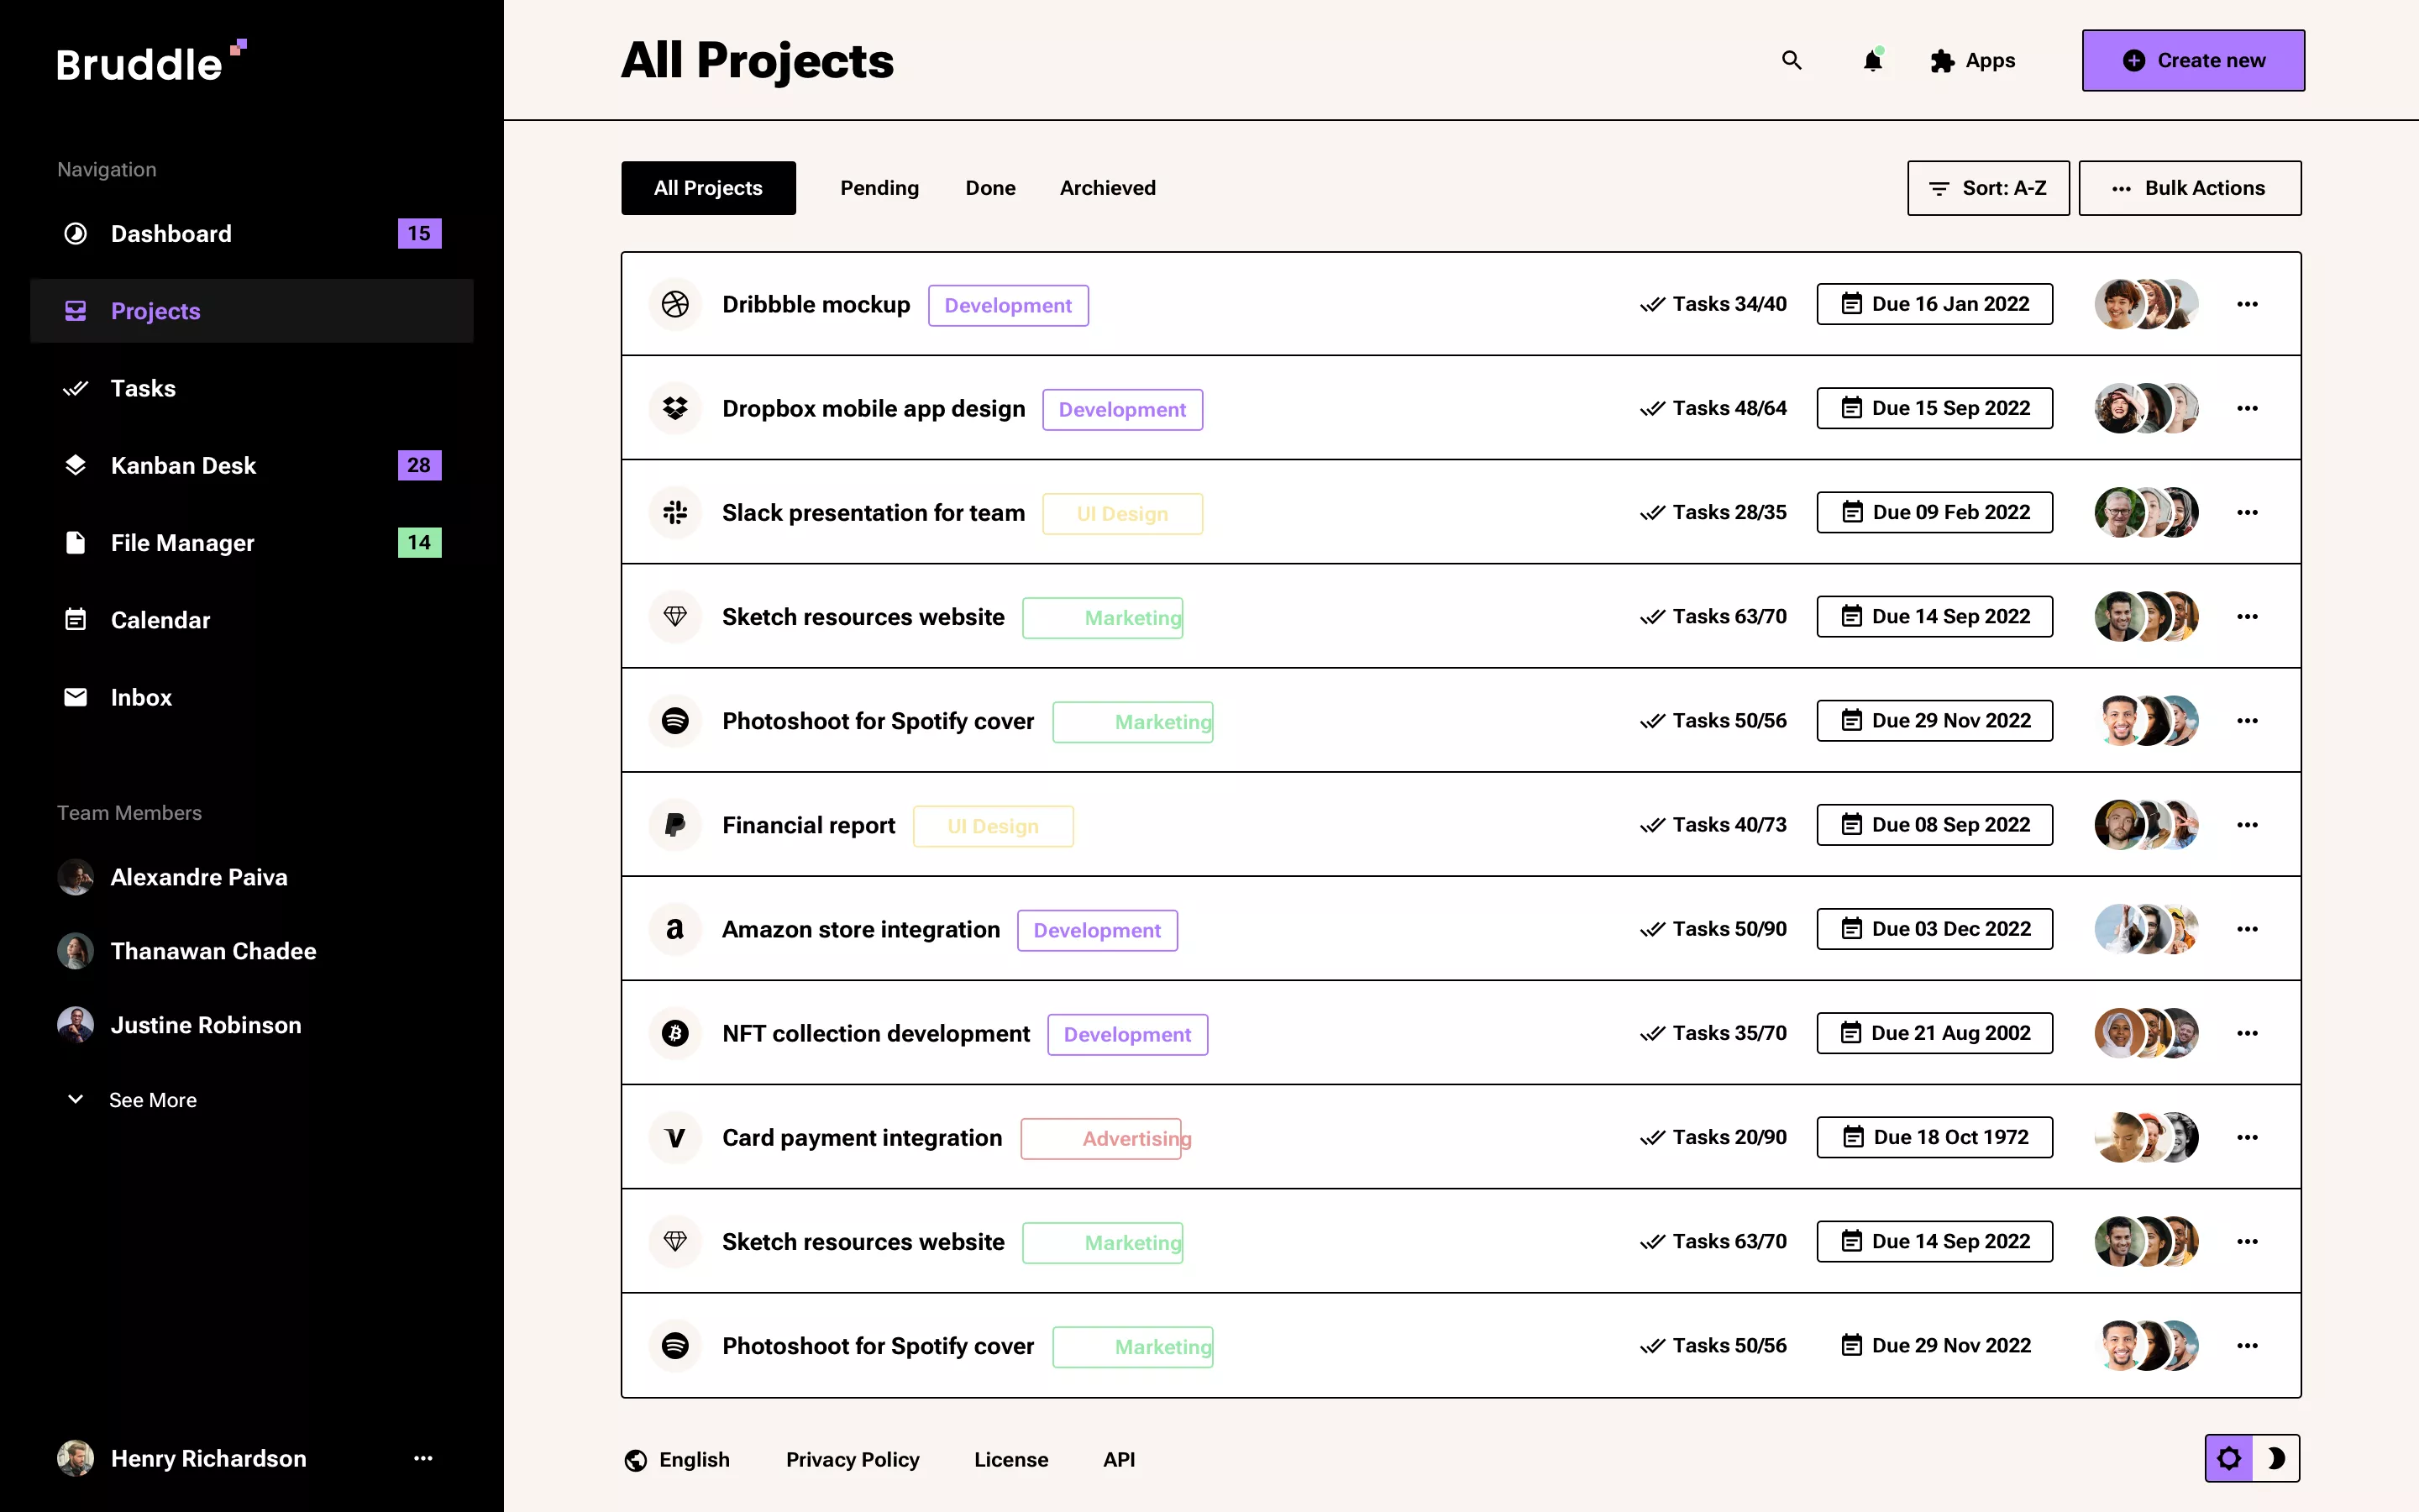Open options menu on Dribbble mockup row
The height and width of the screenshot is (1512, 2419).
pos(2247,304)
